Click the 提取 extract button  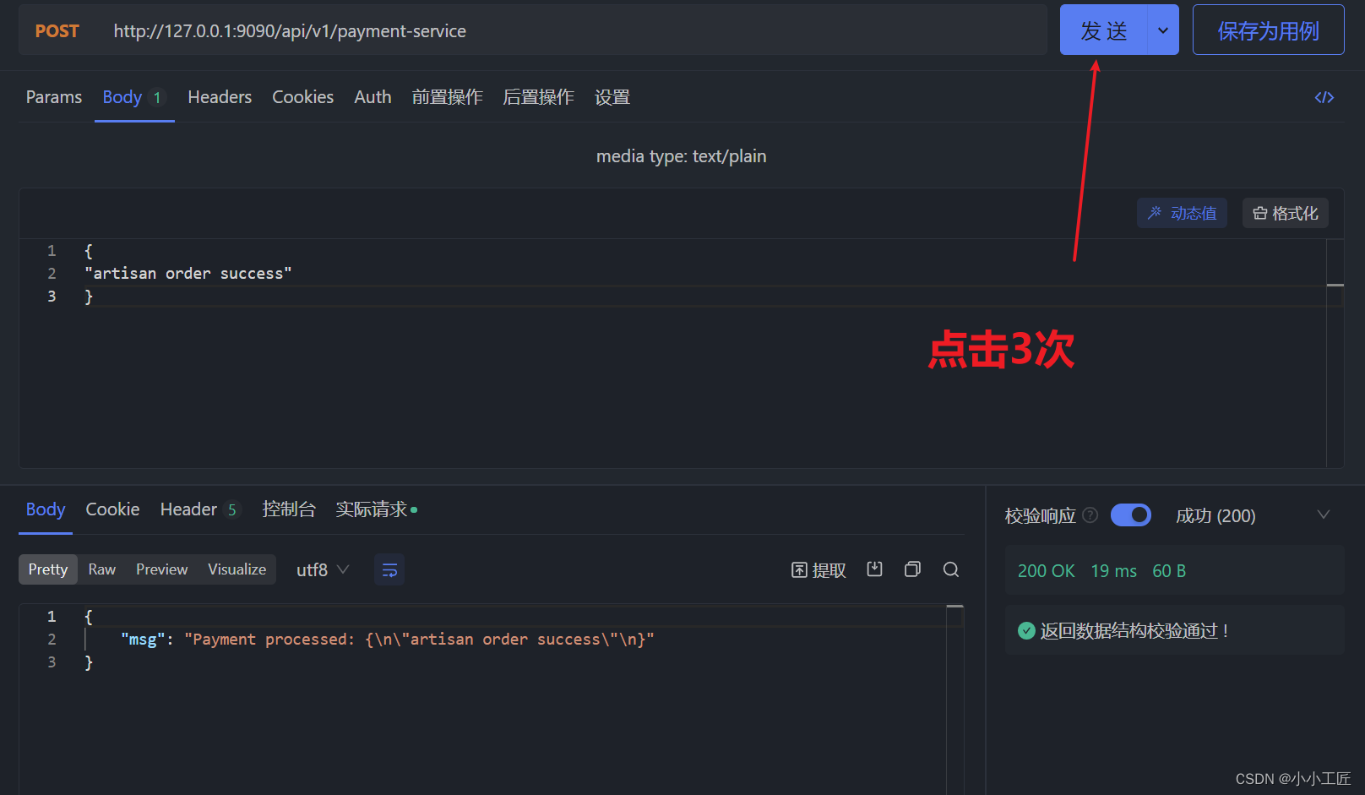coord(818,570)
